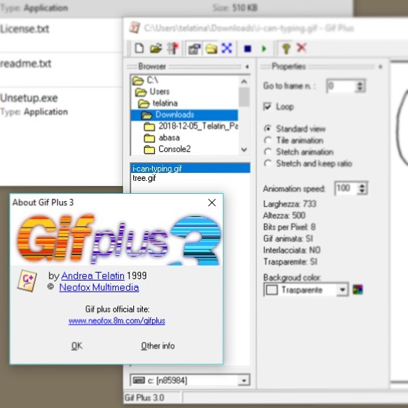This screenshot has height=408, width=408.
Task: Click OK in the About dialog
Action: click(77, 346)
